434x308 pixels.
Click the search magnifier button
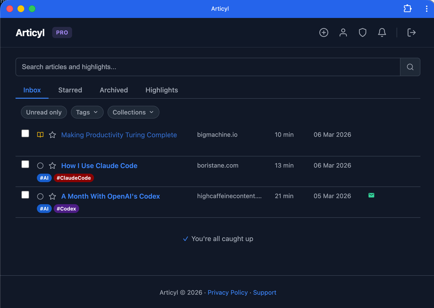click(x=410, y=67)
